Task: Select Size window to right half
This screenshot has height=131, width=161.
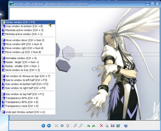Action: 28,88
